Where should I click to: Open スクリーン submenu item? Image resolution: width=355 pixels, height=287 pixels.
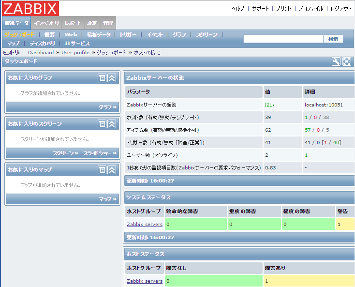(207, 35)
